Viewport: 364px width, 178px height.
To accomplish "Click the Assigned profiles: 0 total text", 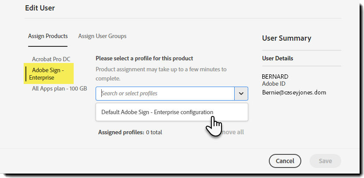I will (130, 133).
